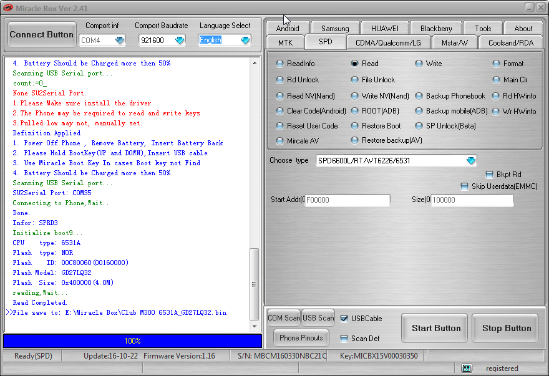
Task: Click the Size input field
Action: (472, 200)
